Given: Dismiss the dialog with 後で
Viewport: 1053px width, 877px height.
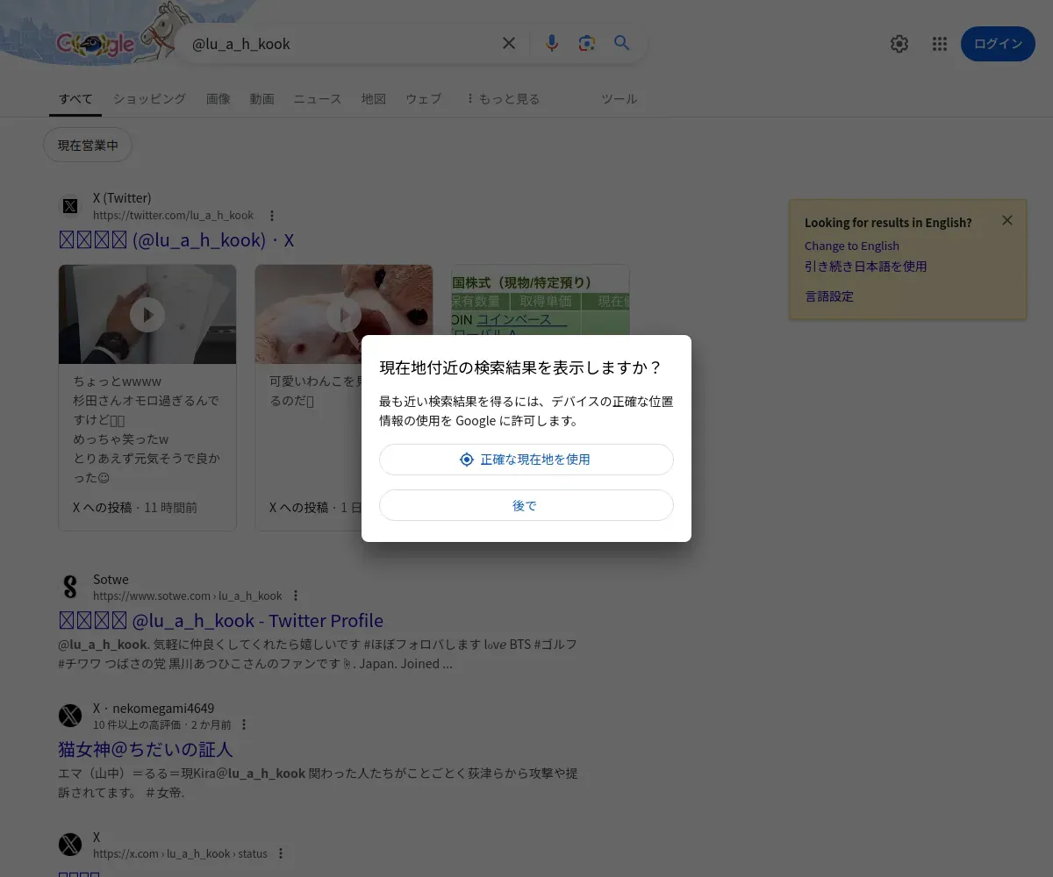Looking at the screenshot, I should click(526, 505).
